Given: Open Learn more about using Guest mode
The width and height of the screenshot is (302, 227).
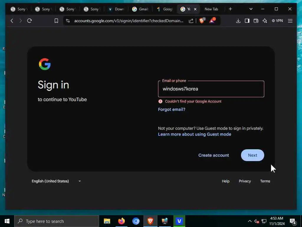Looking at the screenshot, I should (195, 134).
